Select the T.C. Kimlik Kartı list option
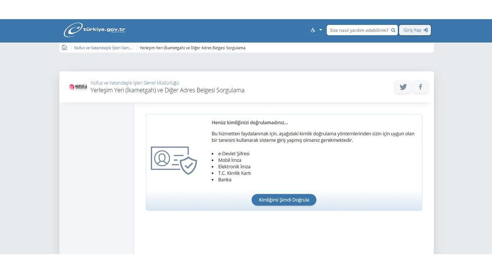The width and height of the screenshot is (492, 276). 235,173
